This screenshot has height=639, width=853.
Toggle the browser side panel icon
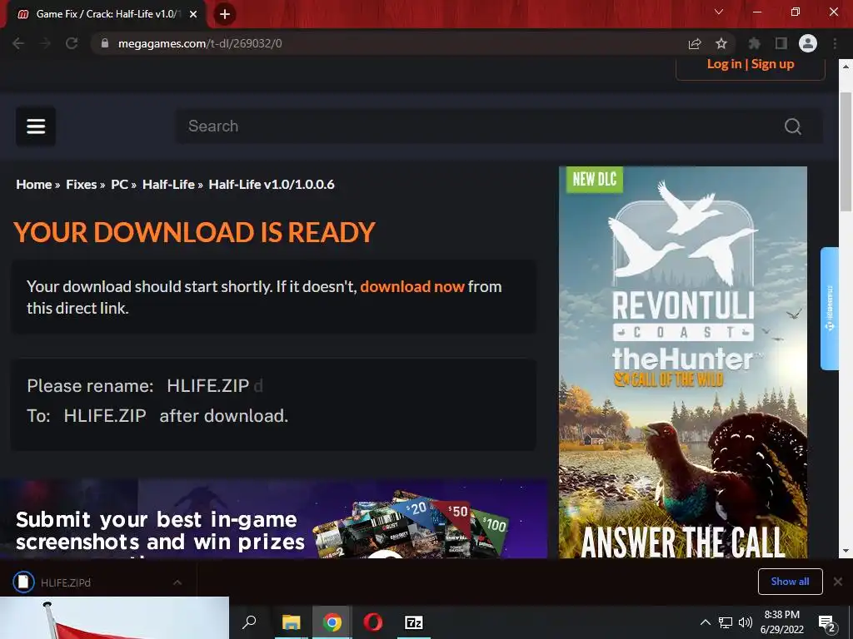pyautogui.click(x=781, y=43)
